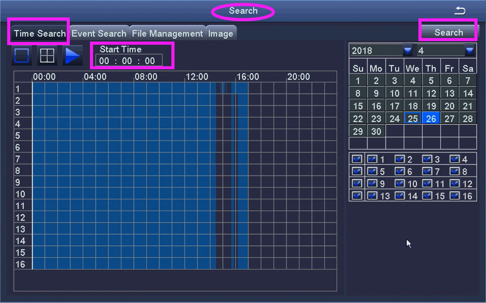Screen dimensions: 486x303
Task: Open the year 2018 dropdown arrow
Action: coord(408,50)
